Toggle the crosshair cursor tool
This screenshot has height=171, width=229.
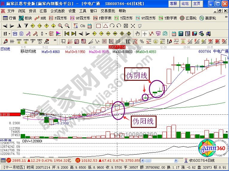pos(145,34)
